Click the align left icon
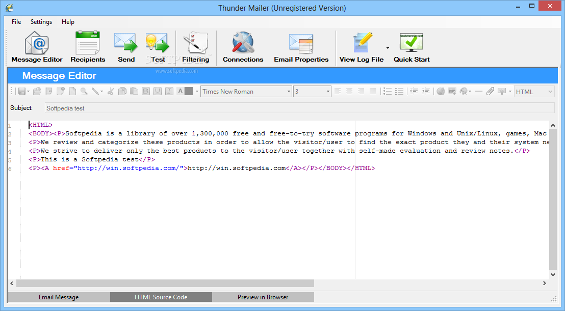 (x=337, y=91)
